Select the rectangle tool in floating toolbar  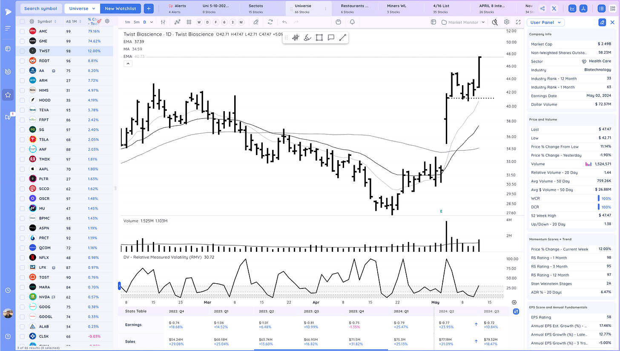click(319, 38)
